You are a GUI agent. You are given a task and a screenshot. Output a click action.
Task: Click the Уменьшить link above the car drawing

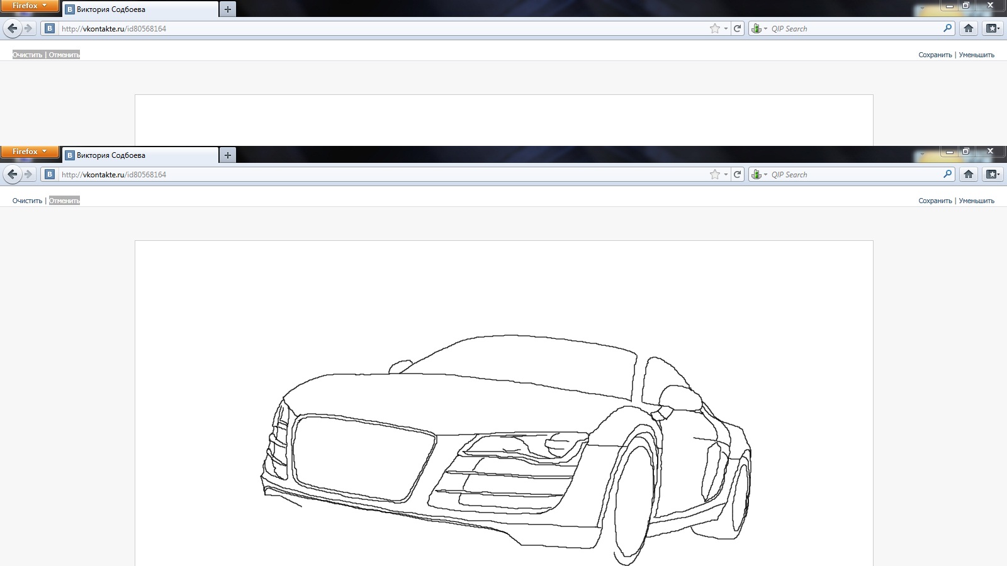tap(976, 201)
